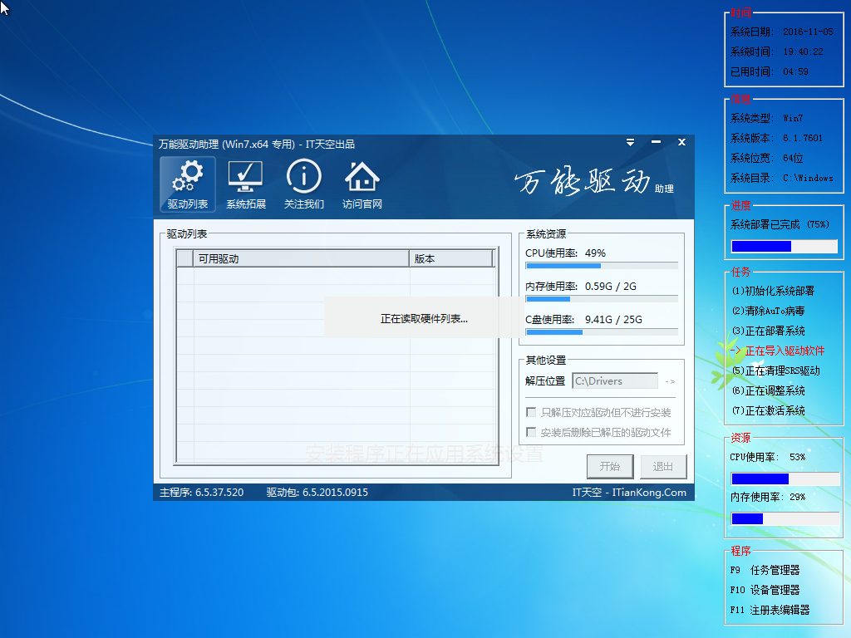Click the CPU使用率 progress bar
This screenshot has width=851, height=638.
(x=602, y=266)
